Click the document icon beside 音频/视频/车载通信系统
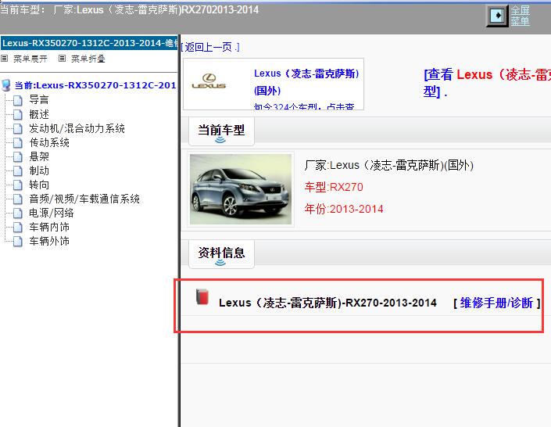 tap(17, 199)
